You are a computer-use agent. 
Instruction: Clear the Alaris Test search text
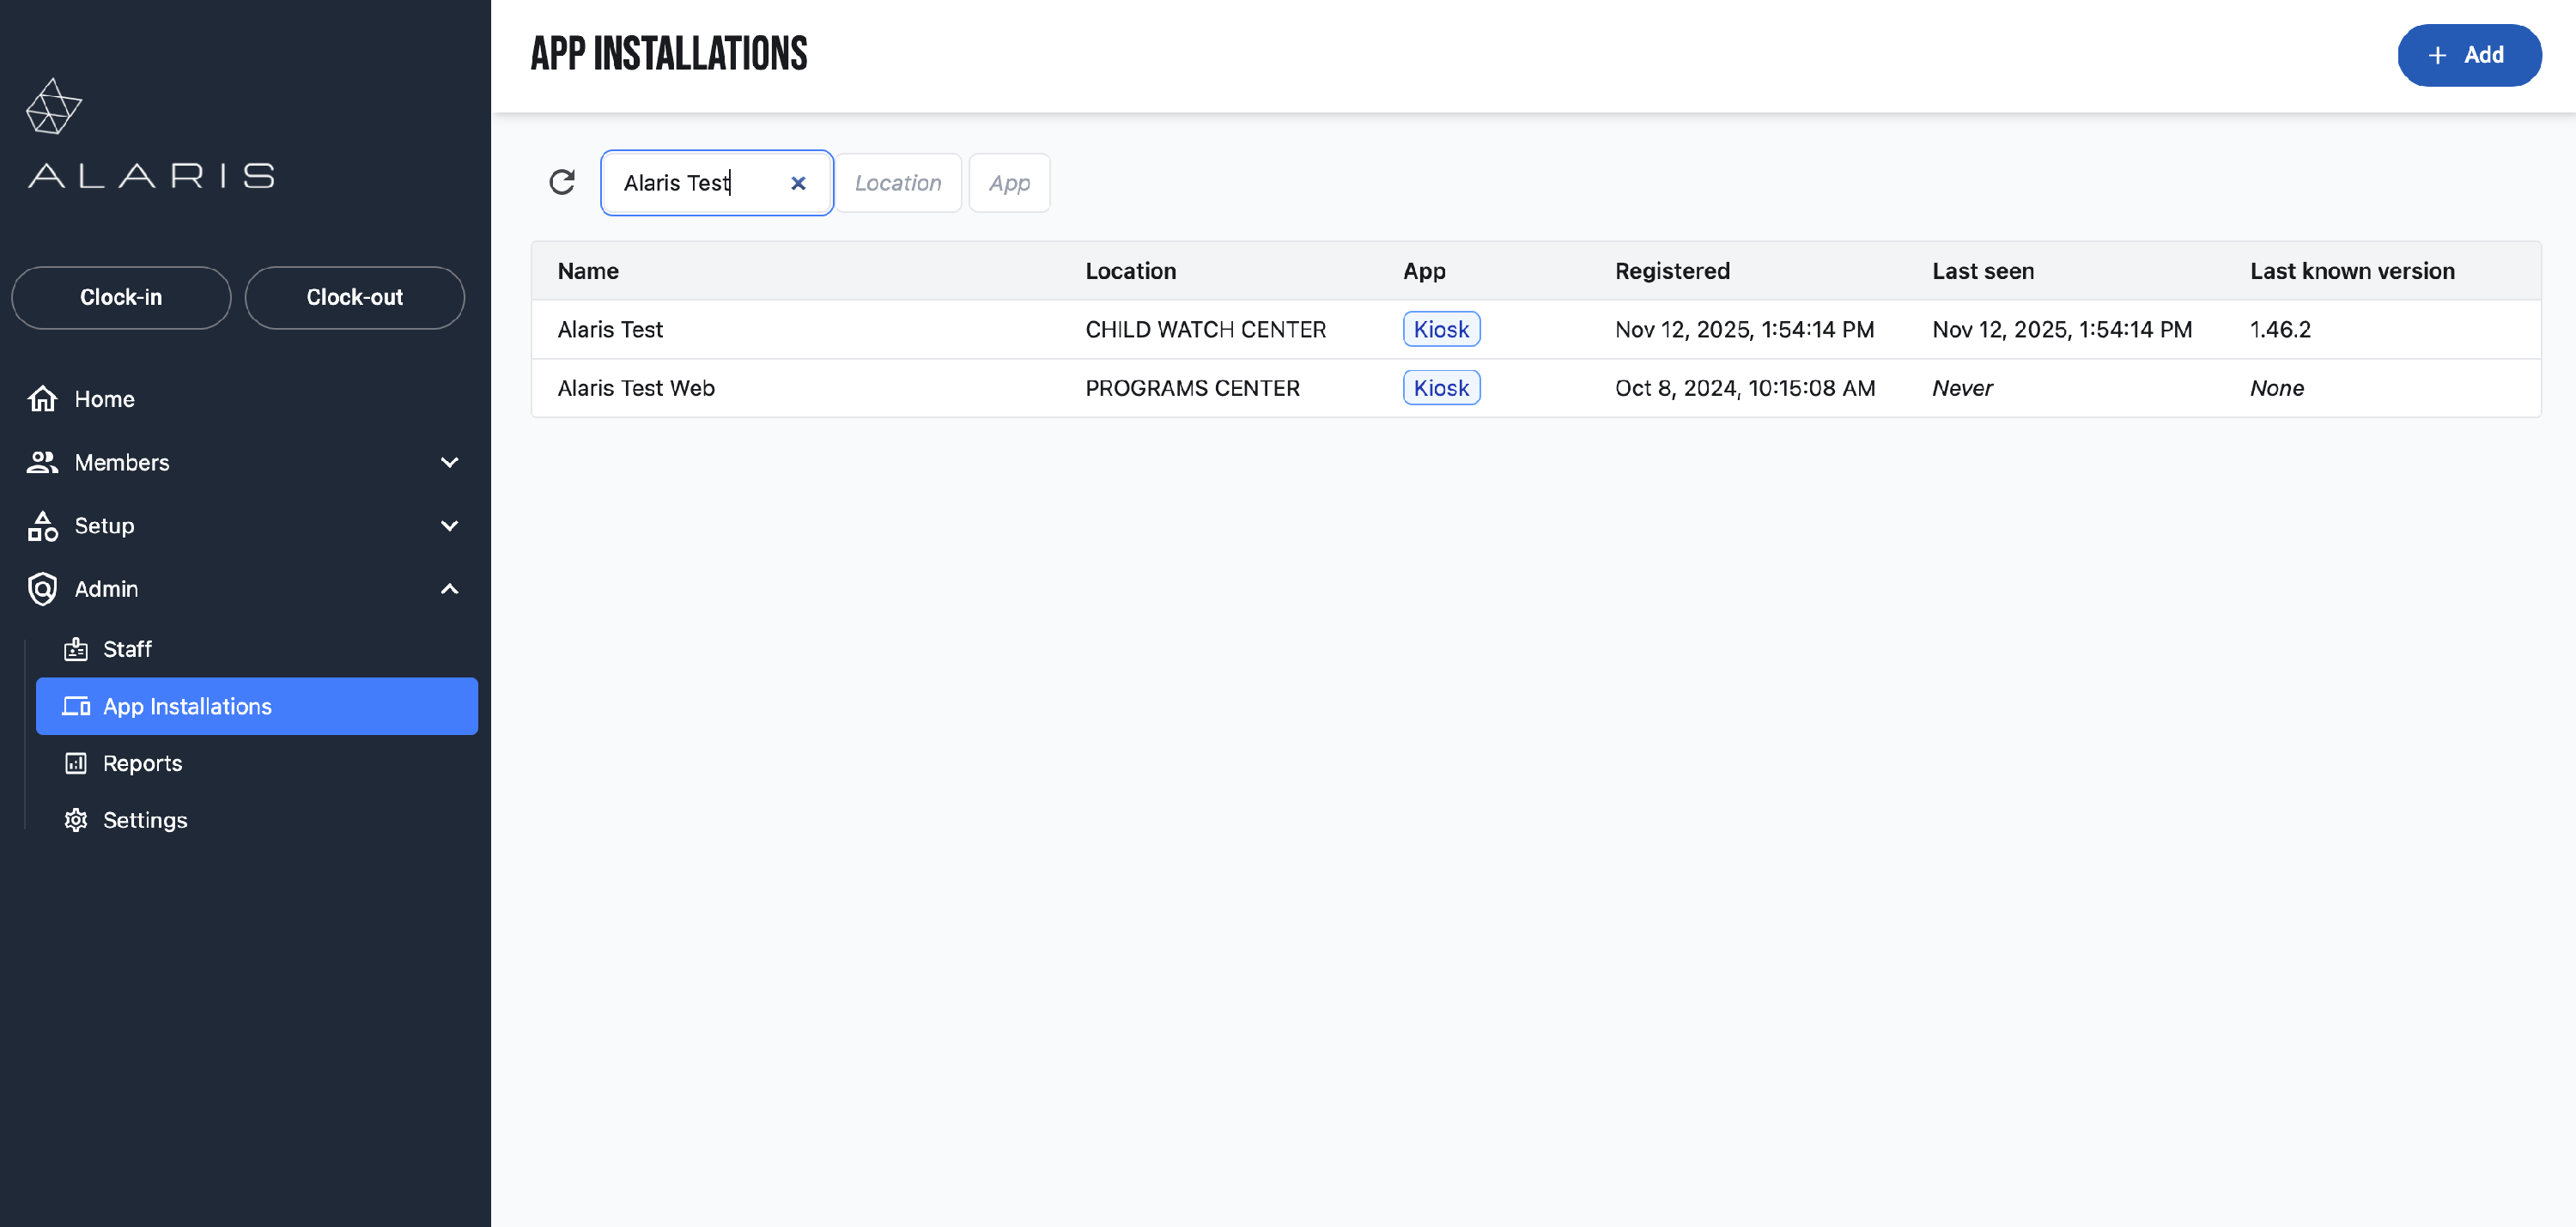pyautogui.click(x=798, y=183)
